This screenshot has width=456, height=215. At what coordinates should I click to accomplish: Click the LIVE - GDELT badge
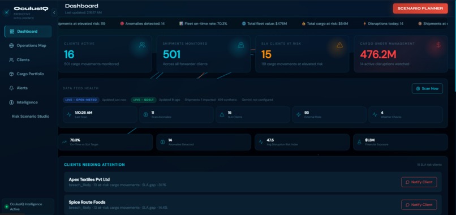143,100
